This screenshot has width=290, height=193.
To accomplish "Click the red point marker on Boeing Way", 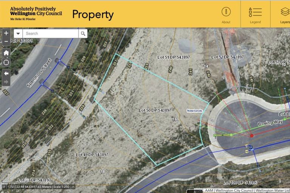I will [251, 135].
